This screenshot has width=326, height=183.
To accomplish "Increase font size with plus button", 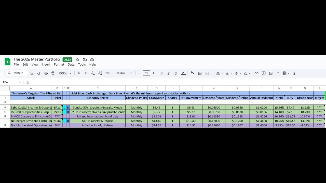I will coord(153,73).
